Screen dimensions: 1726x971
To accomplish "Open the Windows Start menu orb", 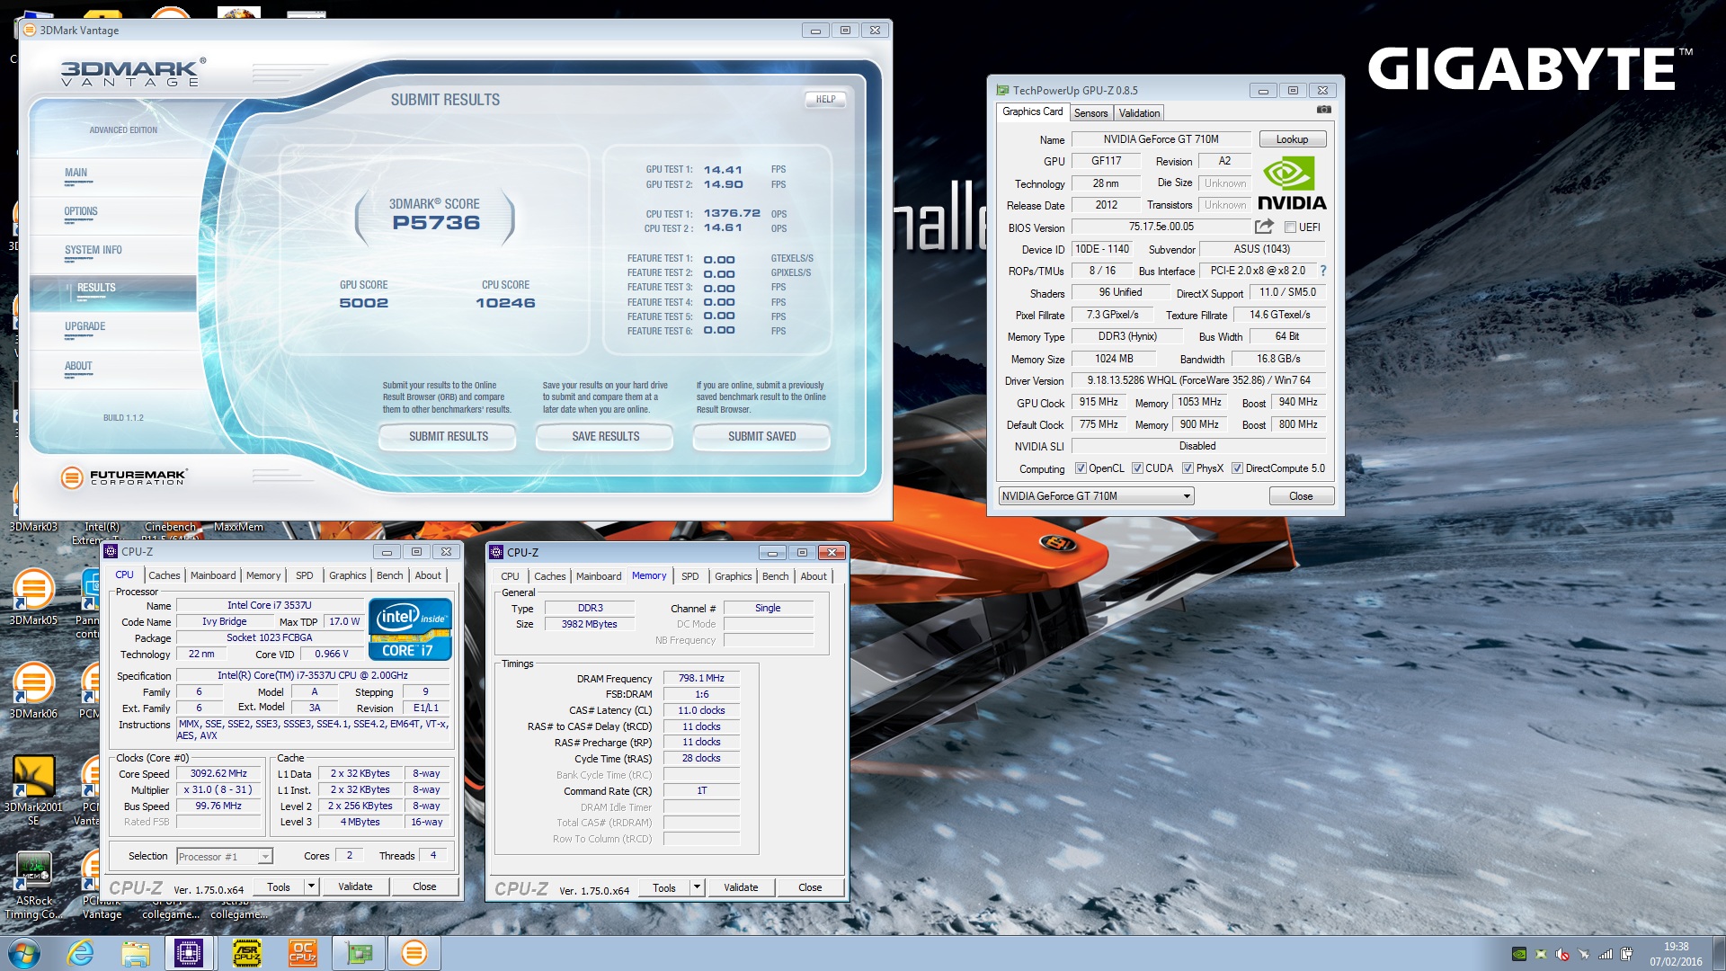I will click(x=24, y=953).
